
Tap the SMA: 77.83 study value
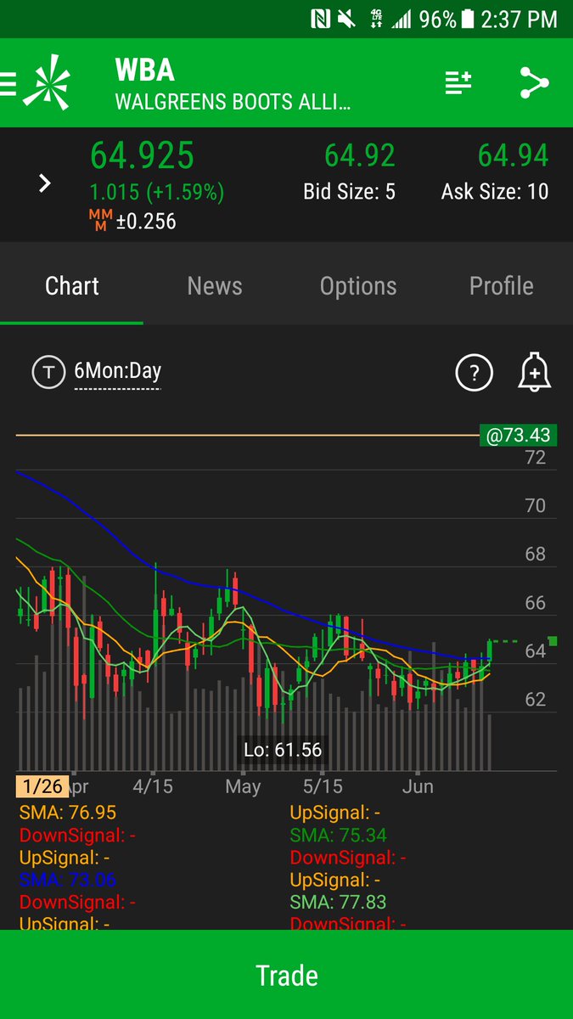click(x=339, y=902)
